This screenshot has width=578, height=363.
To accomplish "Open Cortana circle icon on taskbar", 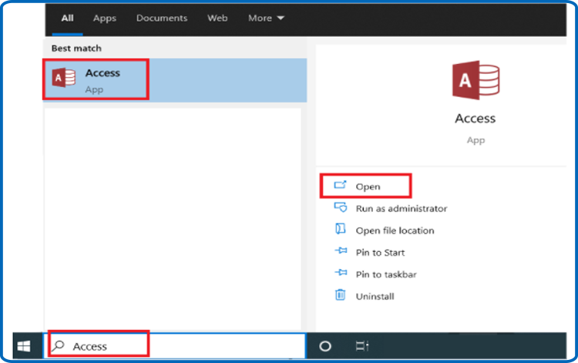I will tap(325, 346).
